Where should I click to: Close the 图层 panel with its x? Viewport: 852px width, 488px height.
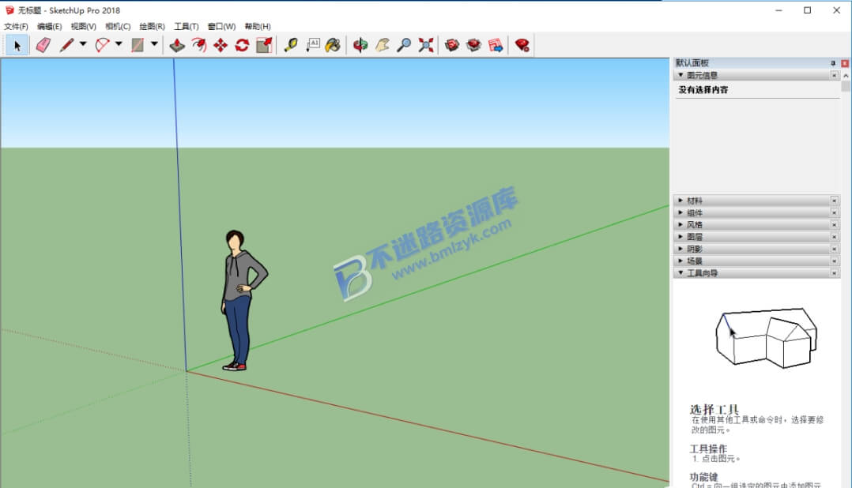(x=834, y=237)
